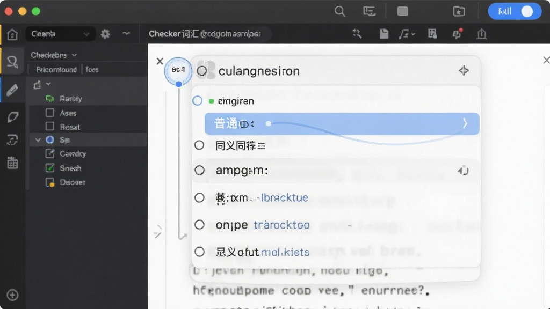Click the refresh icon on the ampgem row
Screen dimensions: 550x309
pyautogui.click(x=464, y=171)
